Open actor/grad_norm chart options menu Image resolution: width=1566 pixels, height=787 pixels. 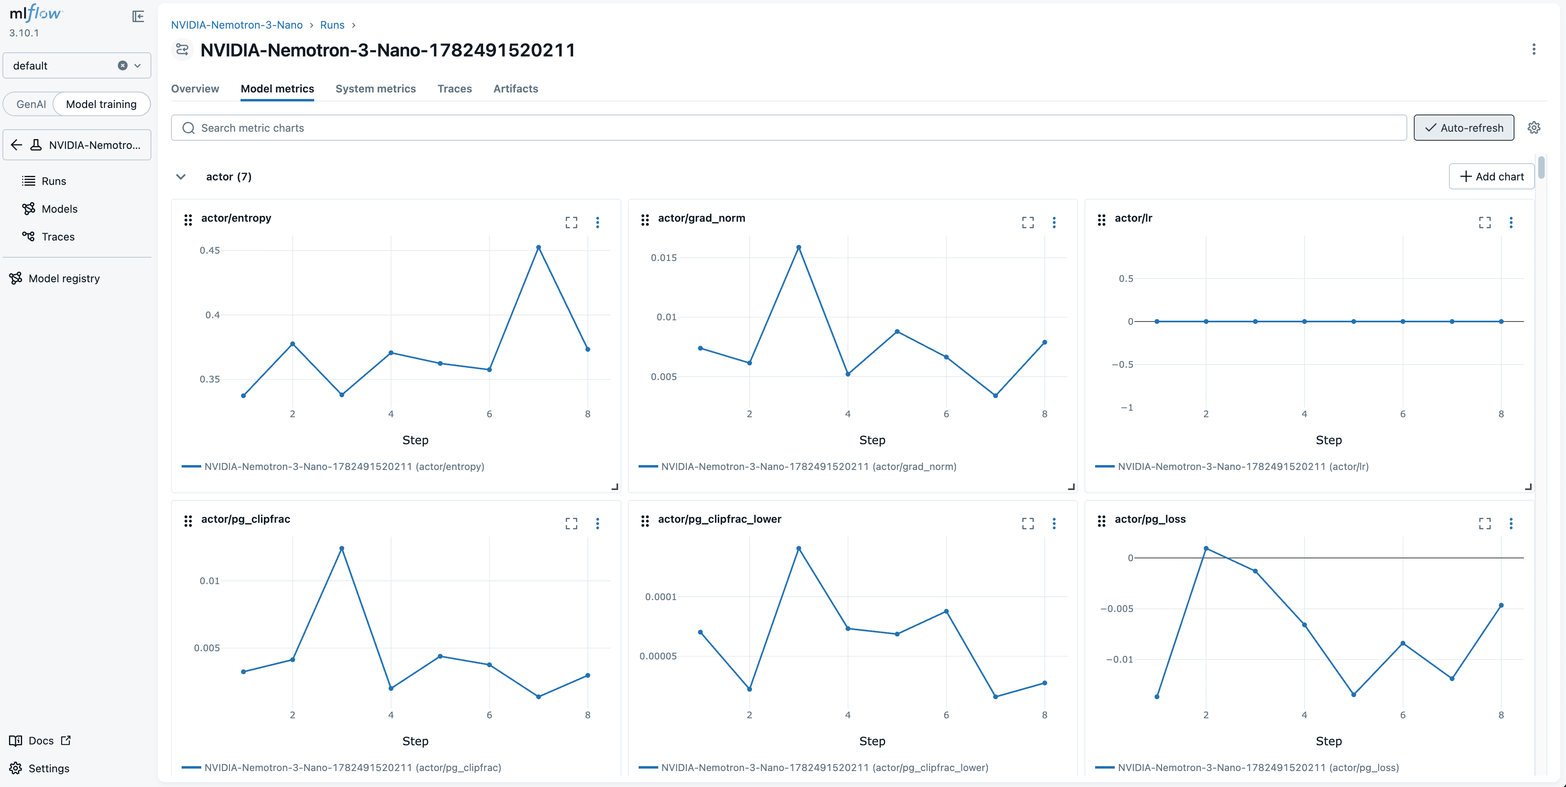tap(1054, 223)
